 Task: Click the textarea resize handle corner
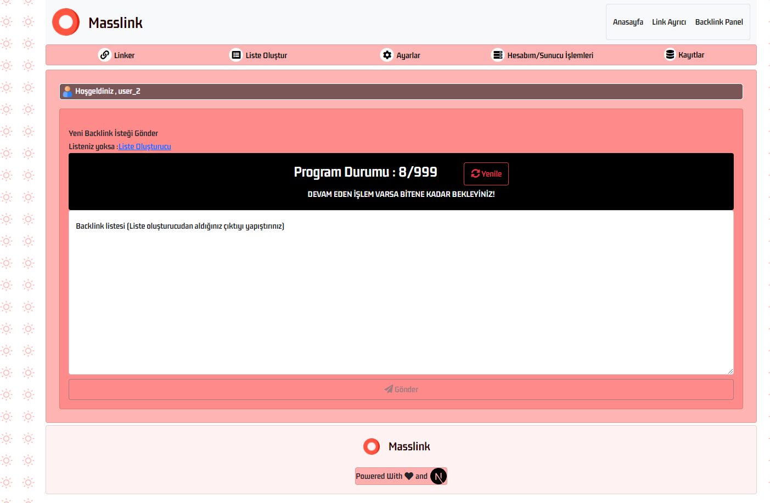730,371
